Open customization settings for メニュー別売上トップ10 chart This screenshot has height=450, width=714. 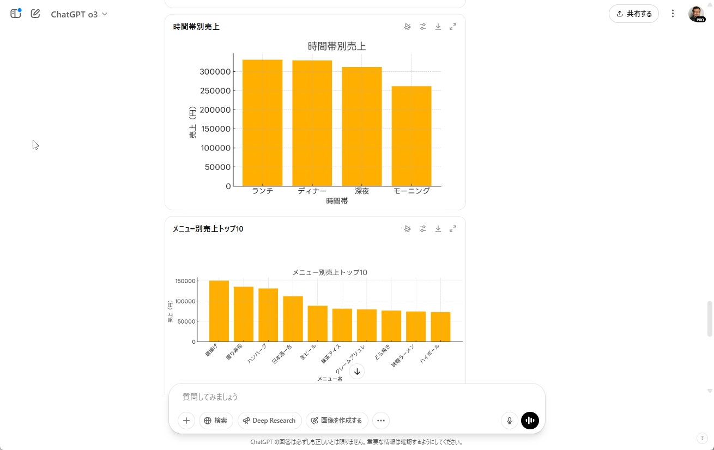(x=423, y=228)
